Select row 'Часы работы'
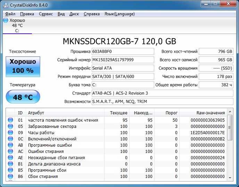Image resolution: width=239 pixels, height=187 pixels. pos(116,132)
